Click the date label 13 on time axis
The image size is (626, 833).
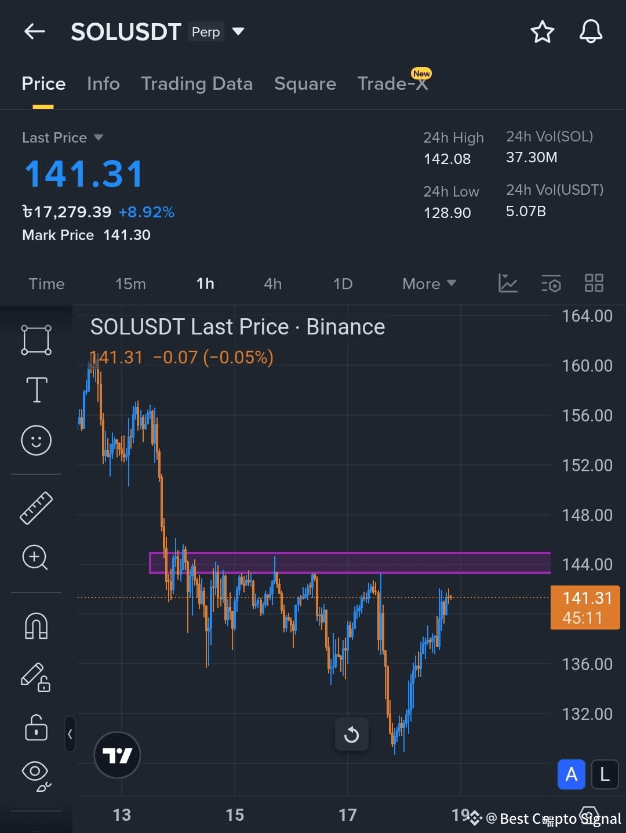click(x=122, y=815)
